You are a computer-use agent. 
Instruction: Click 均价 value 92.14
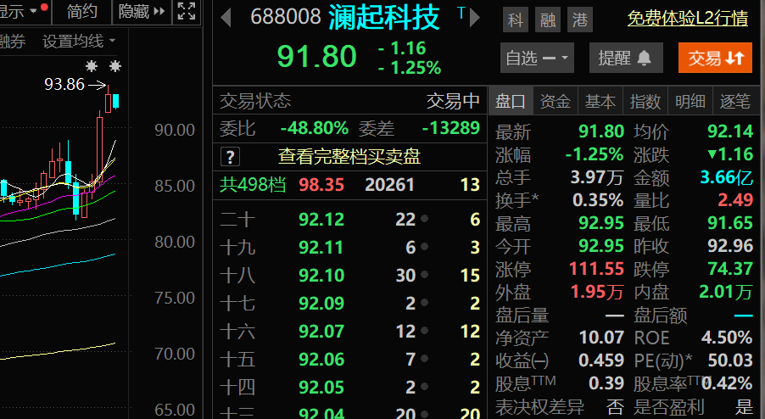point(730,131)
